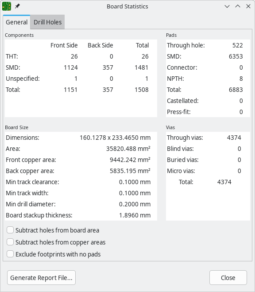Select SMD pads value 6353
This screenshot has width=255, height=292.
236,56
